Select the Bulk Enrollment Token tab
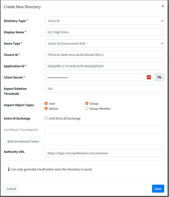The image size is (169, 197). (23, 141)
